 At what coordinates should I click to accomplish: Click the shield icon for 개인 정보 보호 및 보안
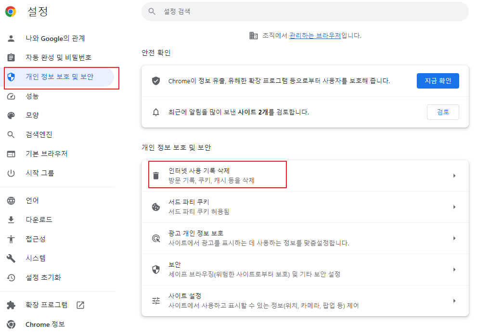click(x=11, y=77)
